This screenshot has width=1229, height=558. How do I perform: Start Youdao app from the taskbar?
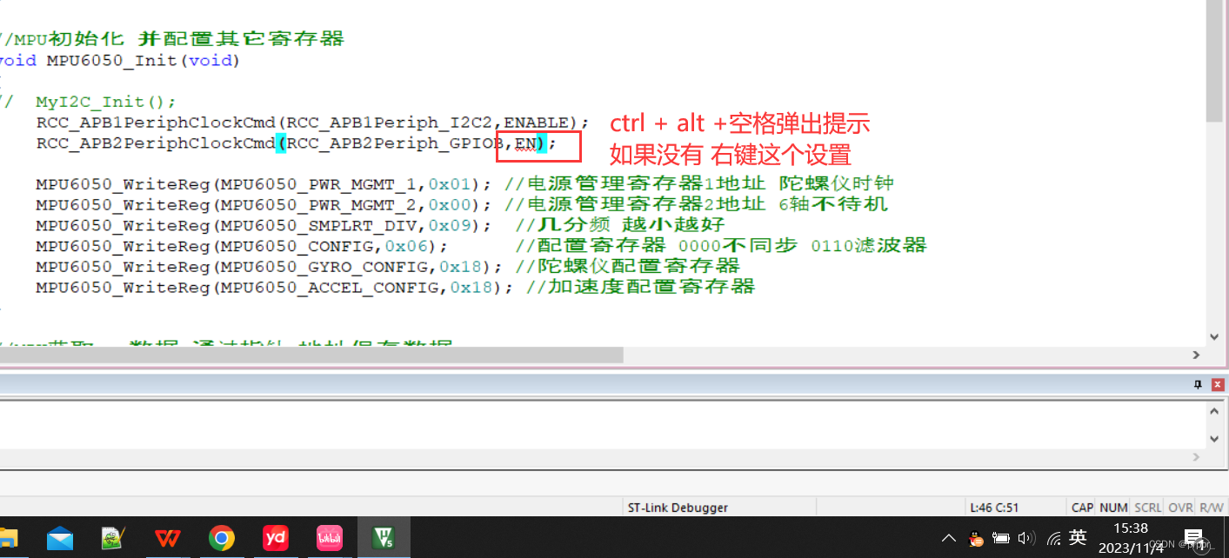tap(276, 537)
